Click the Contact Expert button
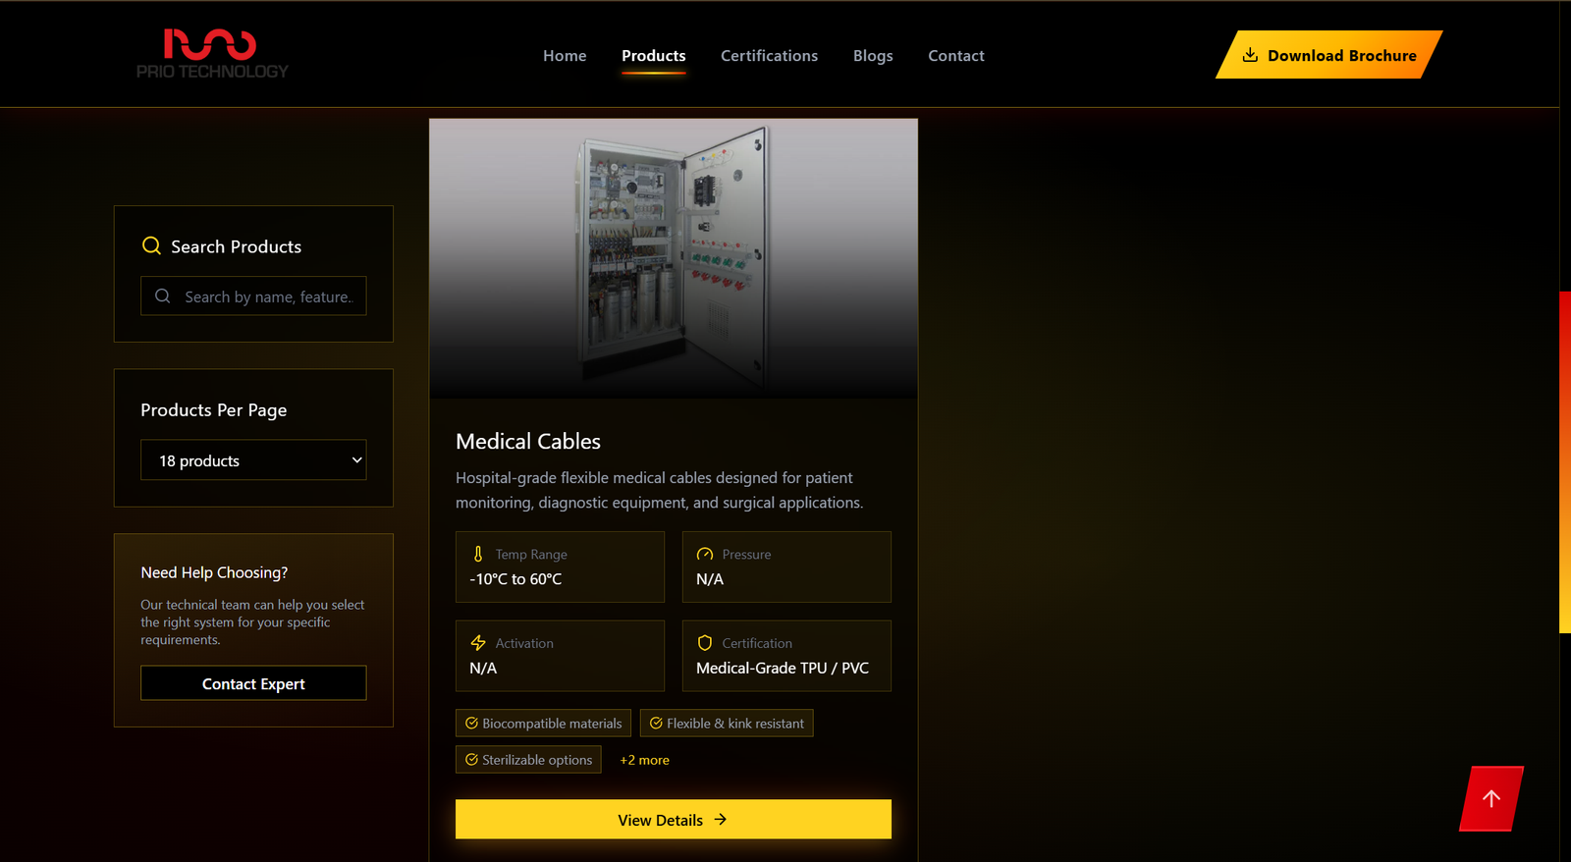This screenshot has width=1571, height=862. coord(253,683)
